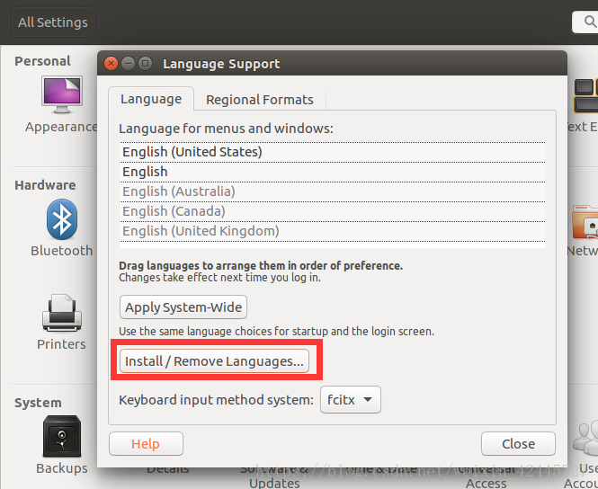Switch to the Language tab

tap(151, 99)
